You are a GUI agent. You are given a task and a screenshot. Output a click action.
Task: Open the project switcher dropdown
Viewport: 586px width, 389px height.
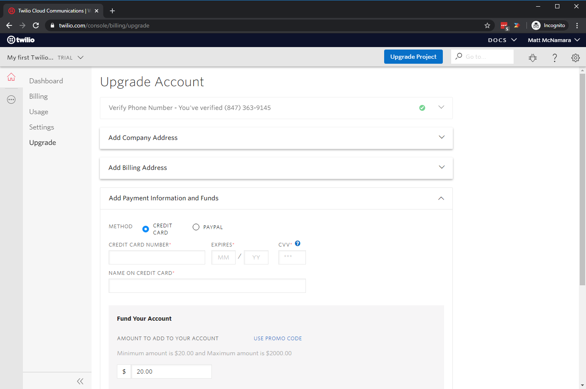click(x=45, y=57)
